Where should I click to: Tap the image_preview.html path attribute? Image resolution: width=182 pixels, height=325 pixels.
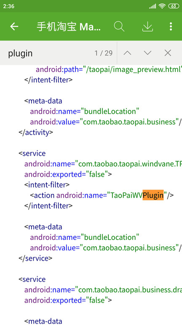(109, 69)
